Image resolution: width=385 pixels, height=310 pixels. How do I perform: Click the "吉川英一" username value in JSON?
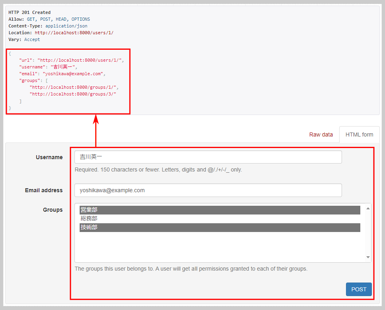pos(63,67)
